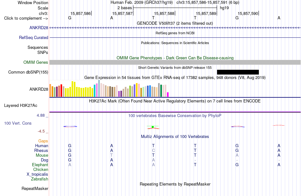Screen dimensions: 301x196
Task: Click Elephant base A in first column
Action: tap(70, 165)
